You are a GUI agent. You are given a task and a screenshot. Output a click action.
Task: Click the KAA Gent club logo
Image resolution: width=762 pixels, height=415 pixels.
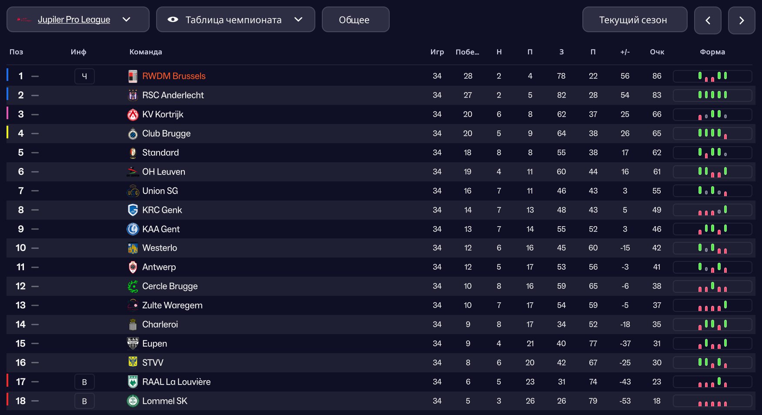pos(133,229)
